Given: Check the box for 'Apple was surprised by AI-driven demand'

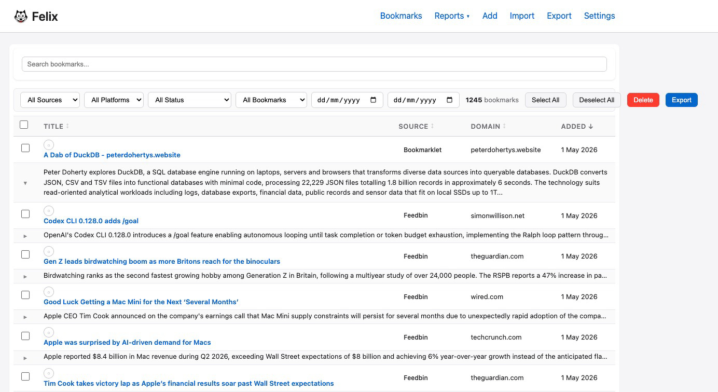Looking at the screenshot, I should 25,336.
